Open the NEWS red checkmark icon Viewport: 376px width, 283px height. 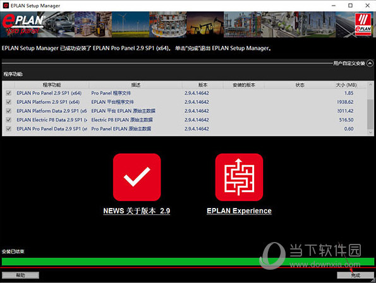[x=136, y=177]
